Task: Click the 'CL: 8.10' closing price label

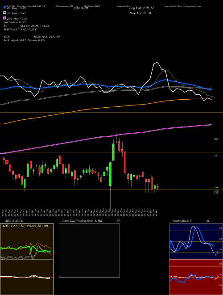Action: (81, 8)
